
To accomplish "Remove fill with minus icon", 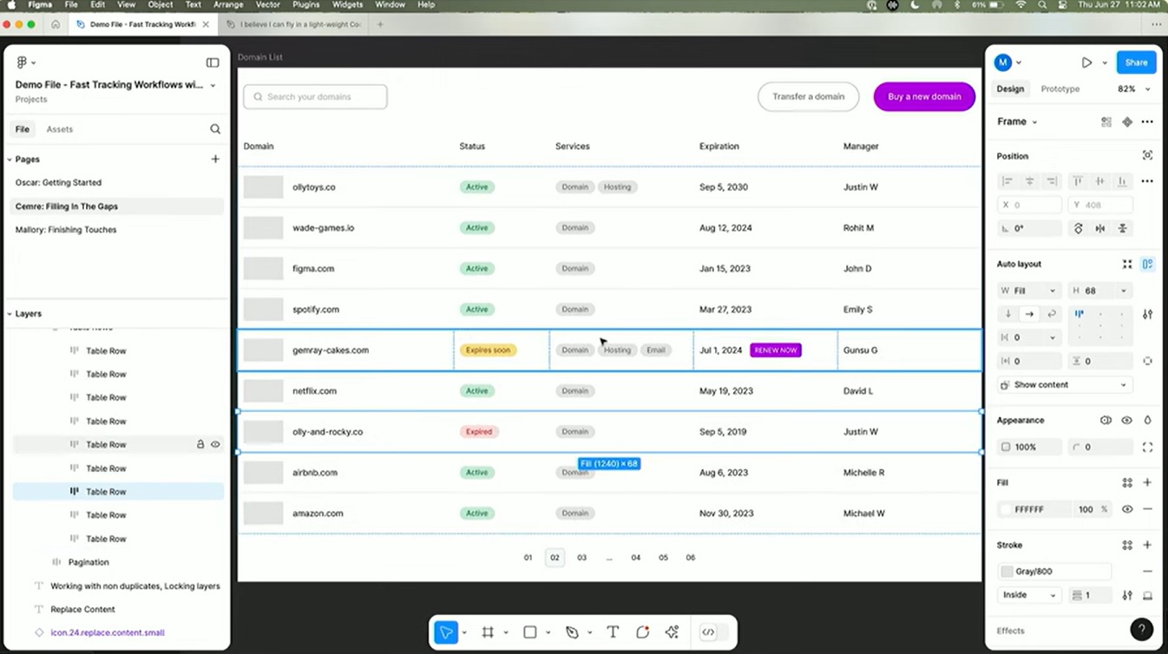I will pyautogui.click(x=1147, y=509).
